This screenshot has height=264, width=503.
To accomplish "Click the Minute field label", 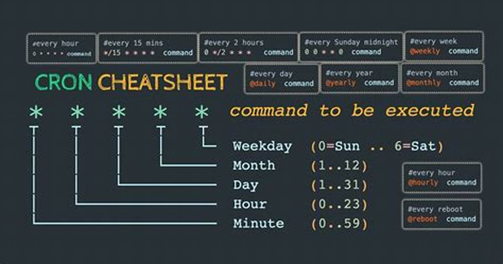I will click(x=259, y=223).
